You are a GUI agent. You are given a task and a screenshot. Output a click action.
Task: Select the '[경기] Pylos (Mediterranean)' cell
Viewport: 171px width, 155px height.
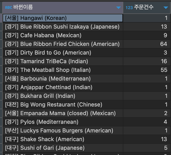(63, 122)
